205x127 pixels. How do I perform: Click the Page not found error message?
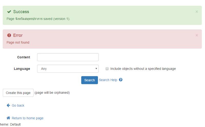18,43
